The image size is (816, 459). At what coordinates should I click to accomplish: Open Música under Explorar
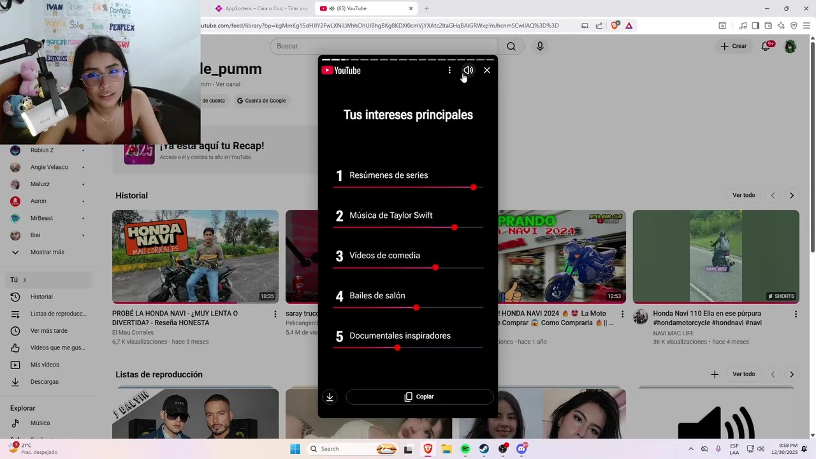coord(48,423)
